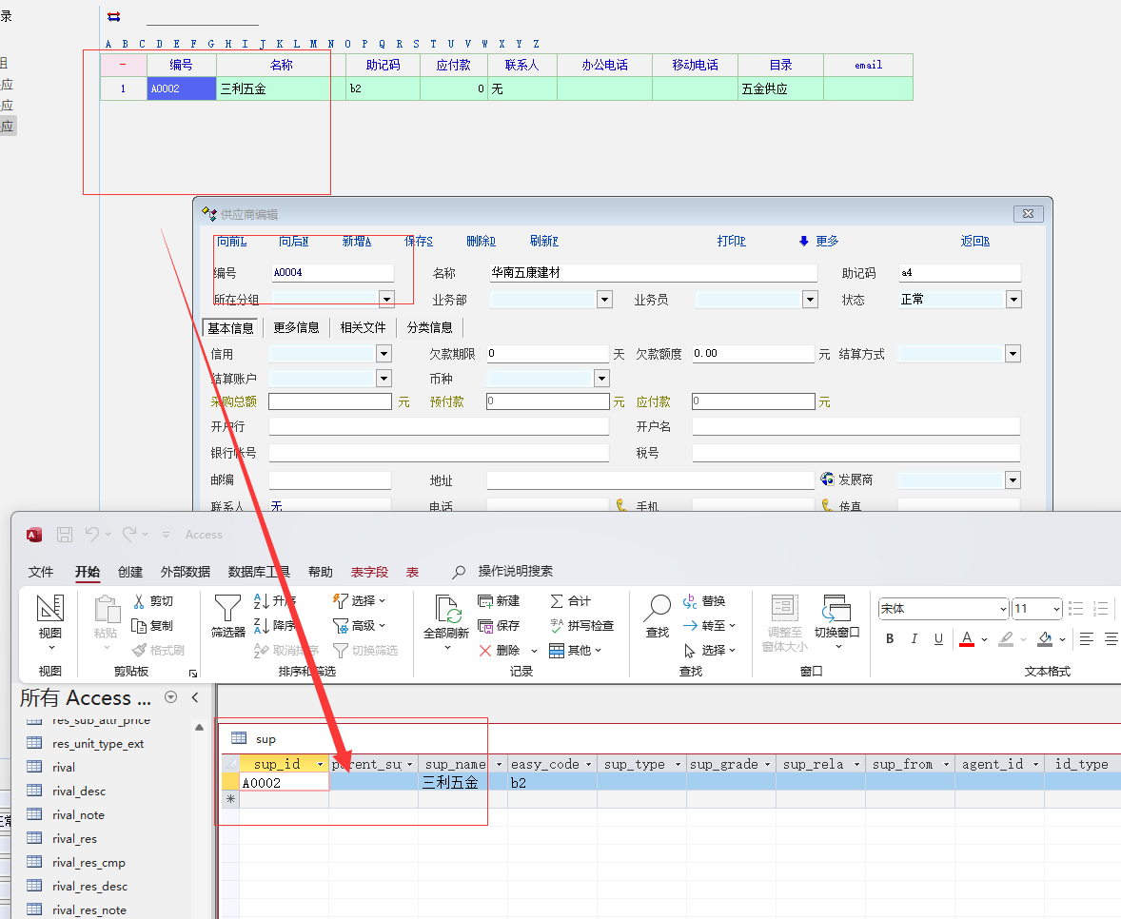The width and height of the screenshot is (1121, 919).
Task: Toggle underline text formatting
Action: (x=938, y=639)
